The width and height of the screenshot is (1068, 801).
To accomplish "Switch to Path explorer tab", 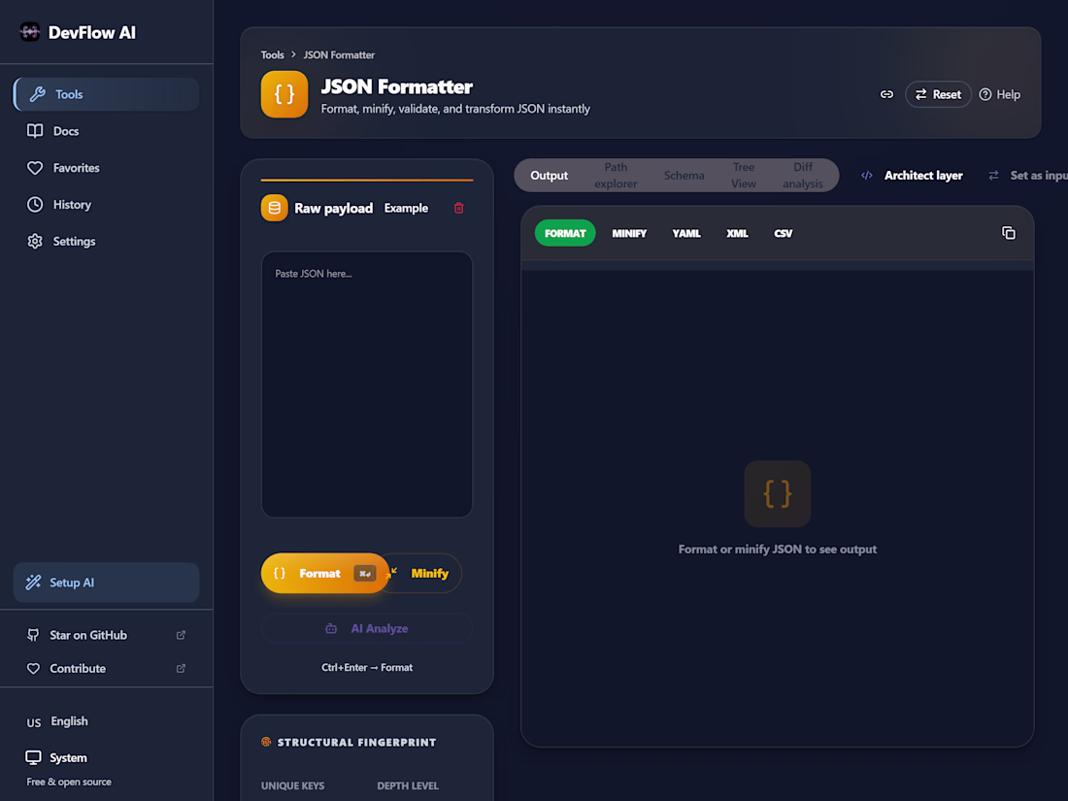I will 616,175.
